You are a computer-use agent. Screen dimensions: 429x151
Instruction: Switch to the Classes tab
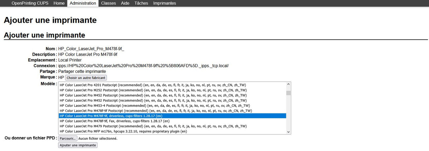(109, 3)
